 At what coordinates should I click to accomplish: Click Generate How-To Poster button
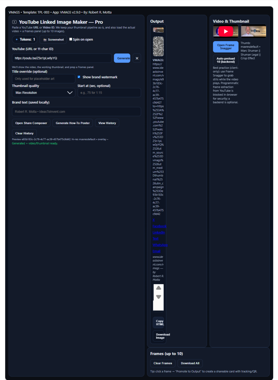click(73, 123)
